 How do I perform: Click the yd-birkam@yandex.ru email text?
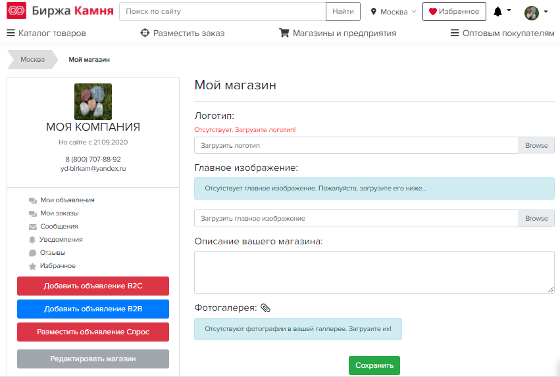pyautogui.click(x=93, y=169)
